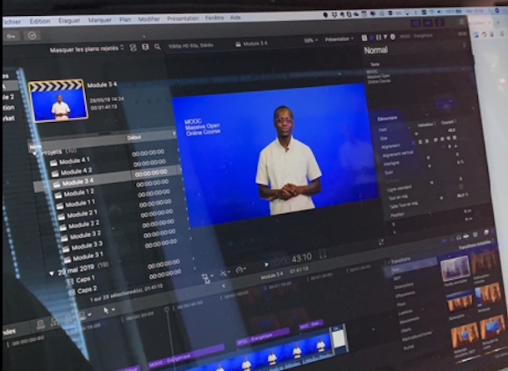
Task: Open the Marquer menu
Action: [99, 19]
